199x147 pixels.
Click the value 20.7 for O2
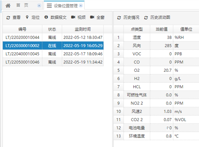[x=167, y=70]
